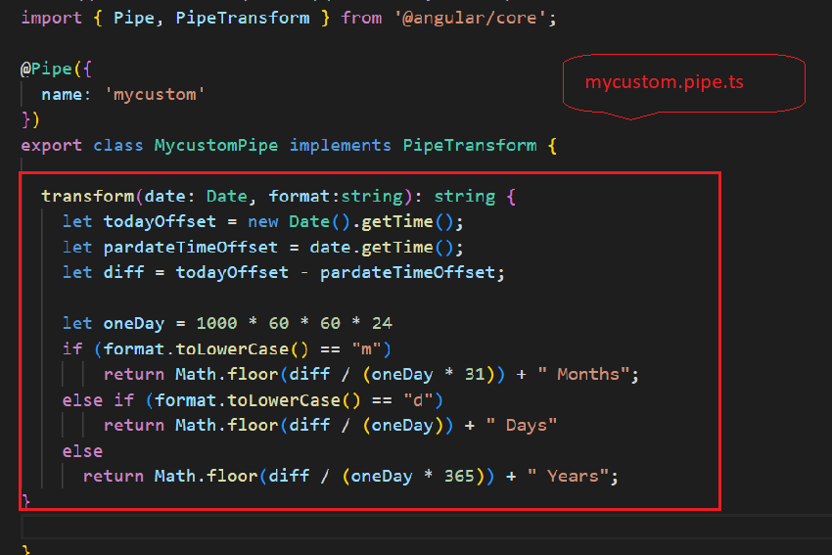Click the " Months" string literal

tap(583, 375)
